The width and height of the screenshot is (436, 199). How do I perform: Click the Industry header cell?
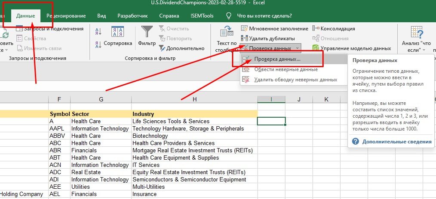click(194, 114)
